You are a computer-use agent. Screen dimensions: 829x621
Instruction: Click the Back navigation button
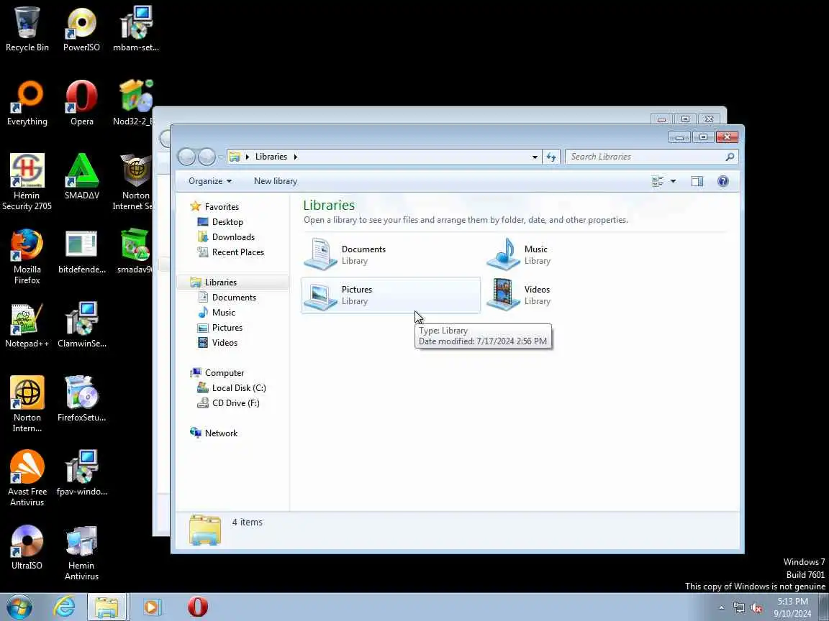(186, 157)
